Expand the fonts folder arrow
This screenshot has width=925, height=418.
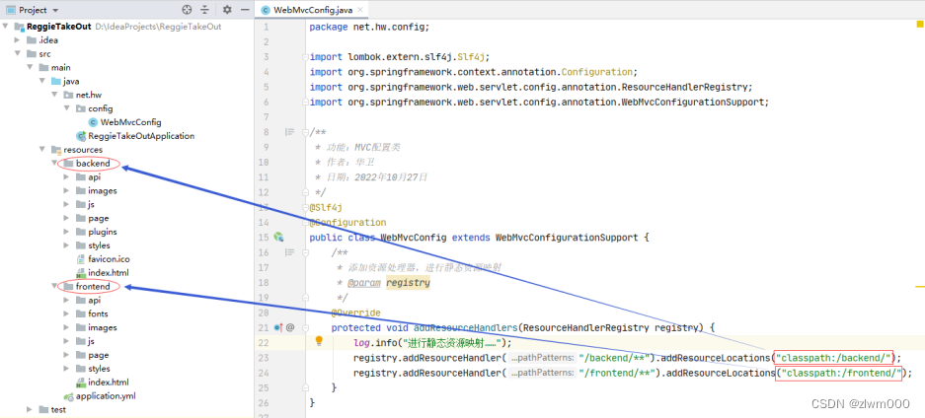point(67,313)
